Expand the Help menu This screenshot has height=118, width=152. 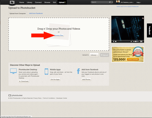tap(139, 3)
